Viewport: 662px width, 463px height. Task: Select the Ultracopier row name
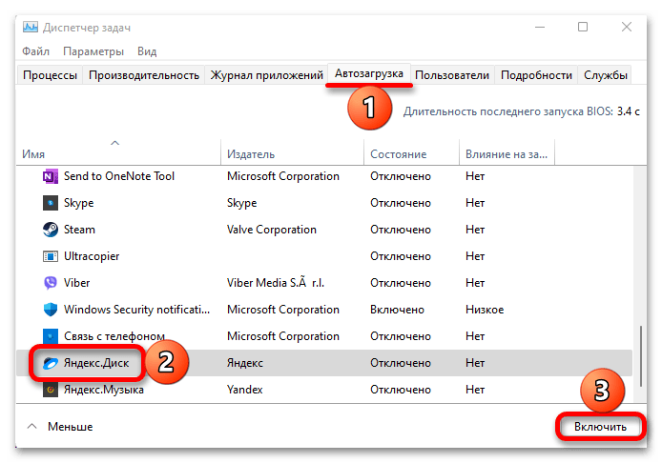pos(92,256)
